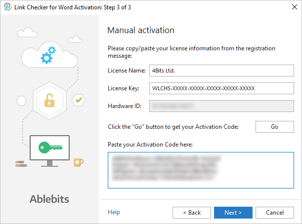Click the Activation Code text area
Viewport: 302px width, 224px height.
201,170
